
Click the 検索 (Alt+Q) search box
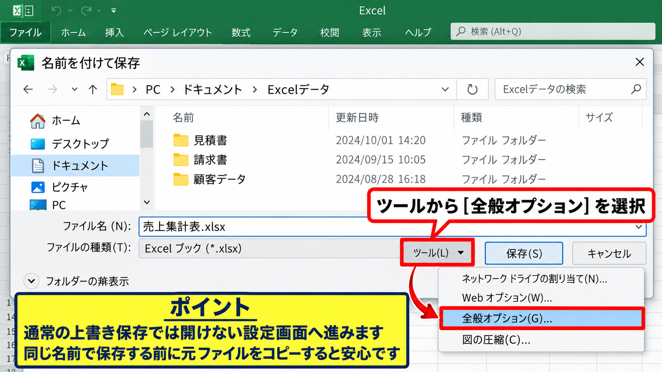pyautogui.click(x=553, y=31)
